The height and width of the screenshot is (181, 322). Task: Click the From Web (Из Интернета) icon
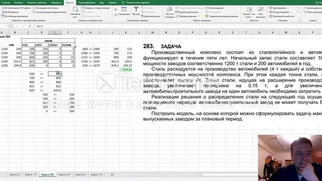pos(3,12)
